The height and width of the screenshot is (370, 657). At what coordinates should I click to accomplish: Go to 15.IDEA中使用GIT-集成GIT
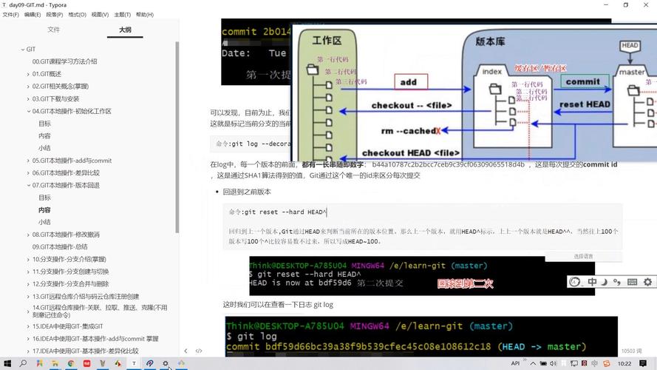(67, 326)
